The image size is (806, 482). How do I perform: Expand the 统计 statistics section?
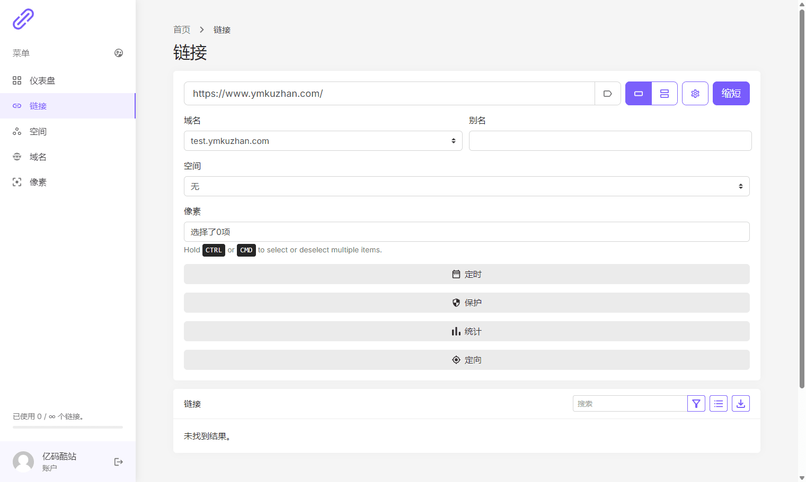(467, 331)
